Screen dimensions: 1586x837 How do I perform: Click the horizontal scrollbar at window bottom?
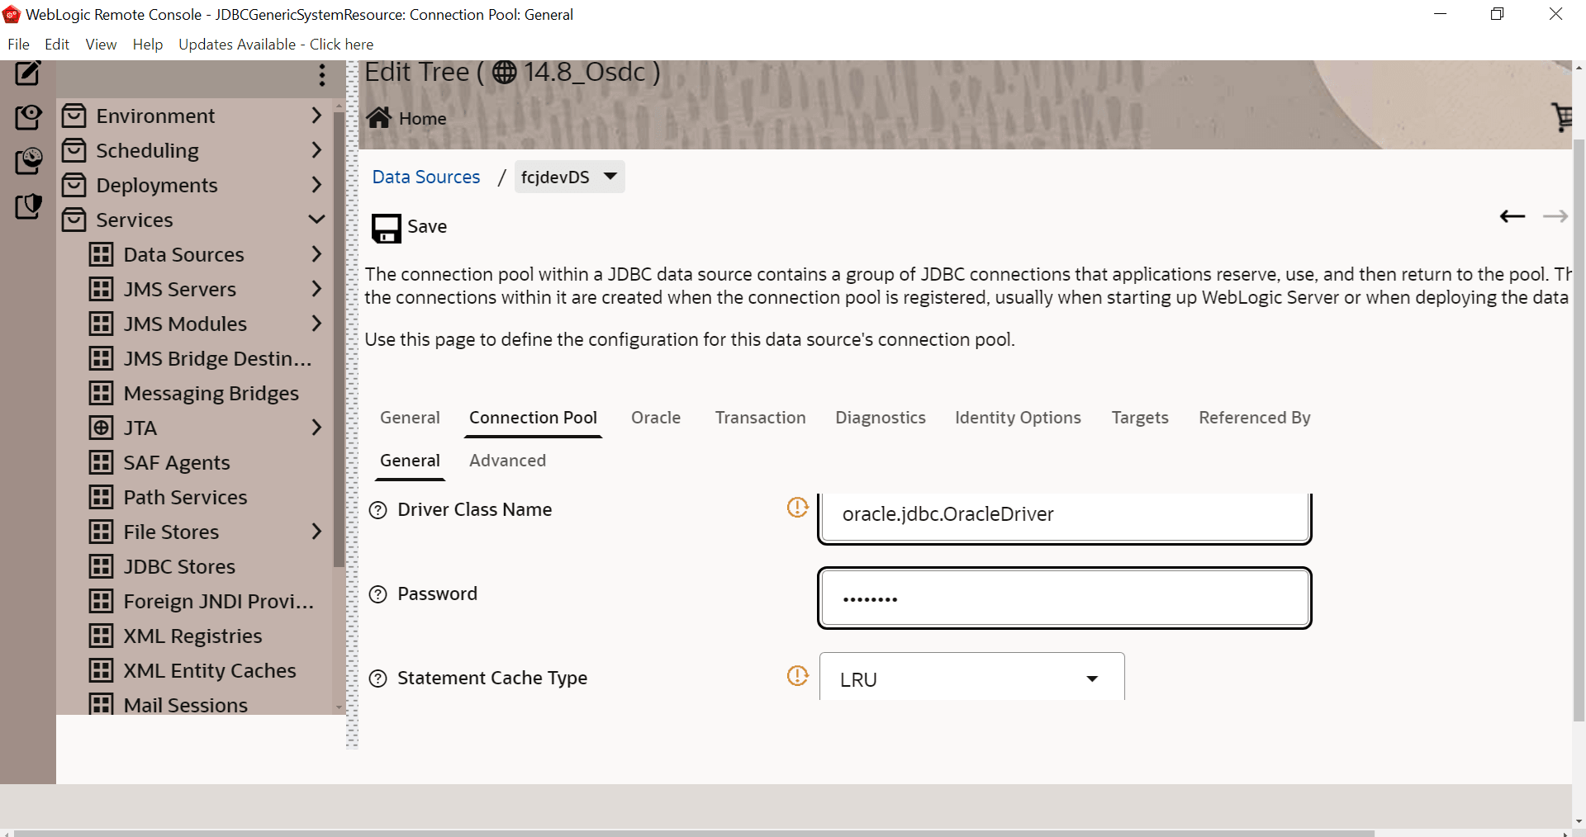[694, 833]
